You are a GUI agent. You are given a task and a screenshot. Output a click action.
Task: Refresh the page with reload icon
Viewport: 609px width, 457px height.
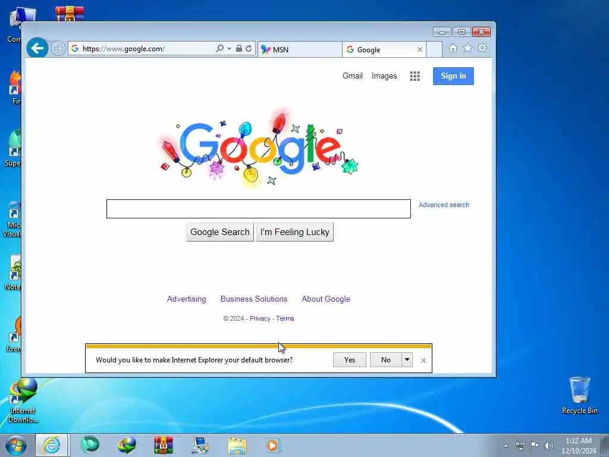[x=249, y=48]
